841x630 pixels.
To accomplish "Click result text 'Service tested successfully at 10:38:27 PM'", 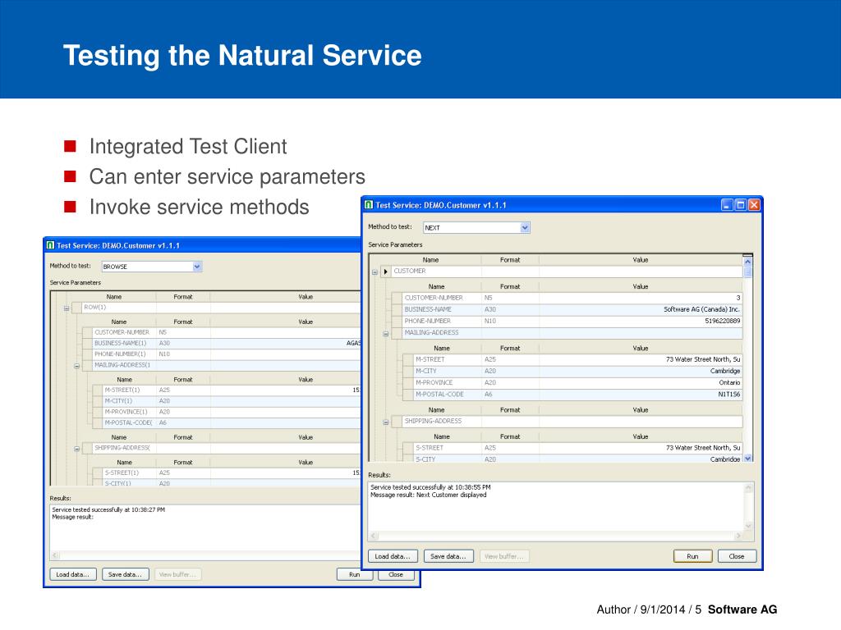I will point(108,510).
